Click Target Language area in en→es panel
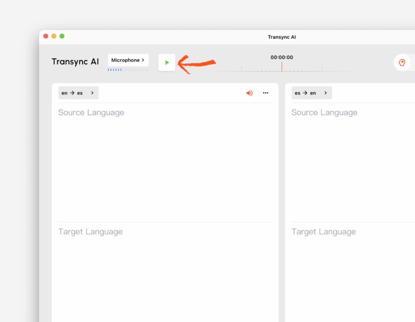This screenshot has width=415, height=322. coord(165,272)
